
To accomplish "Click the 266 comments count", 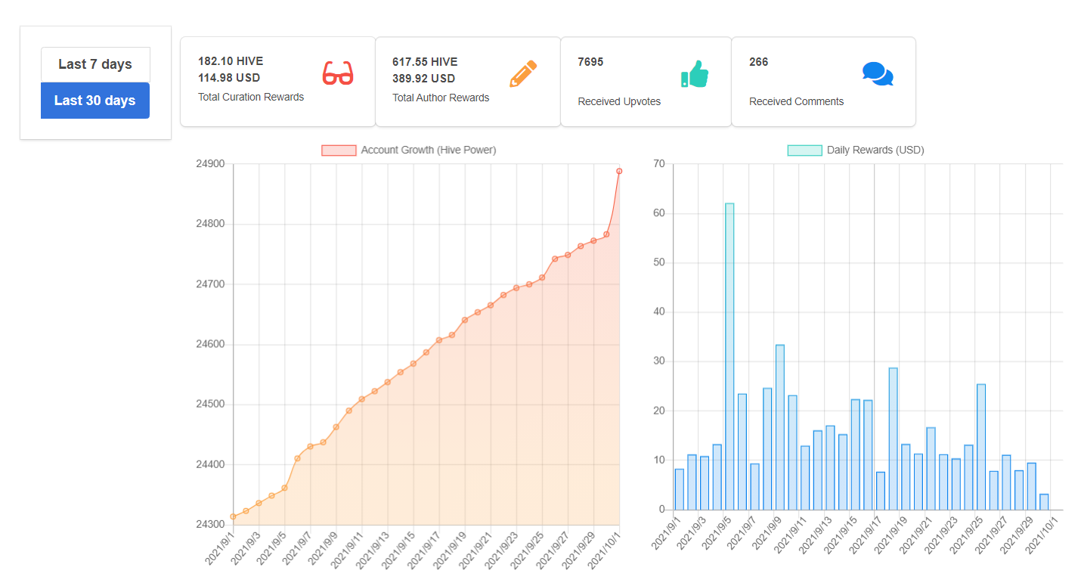I will (x=759, y=62).
